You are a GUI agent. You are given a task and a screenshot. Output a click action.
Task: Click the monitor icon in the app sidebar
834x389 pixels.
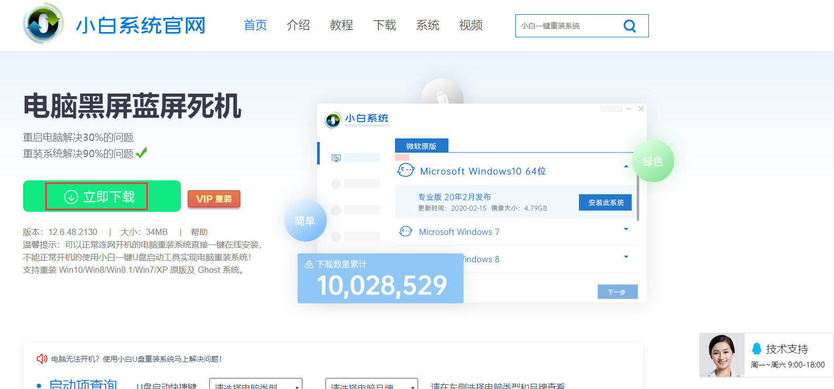point(337,158)
